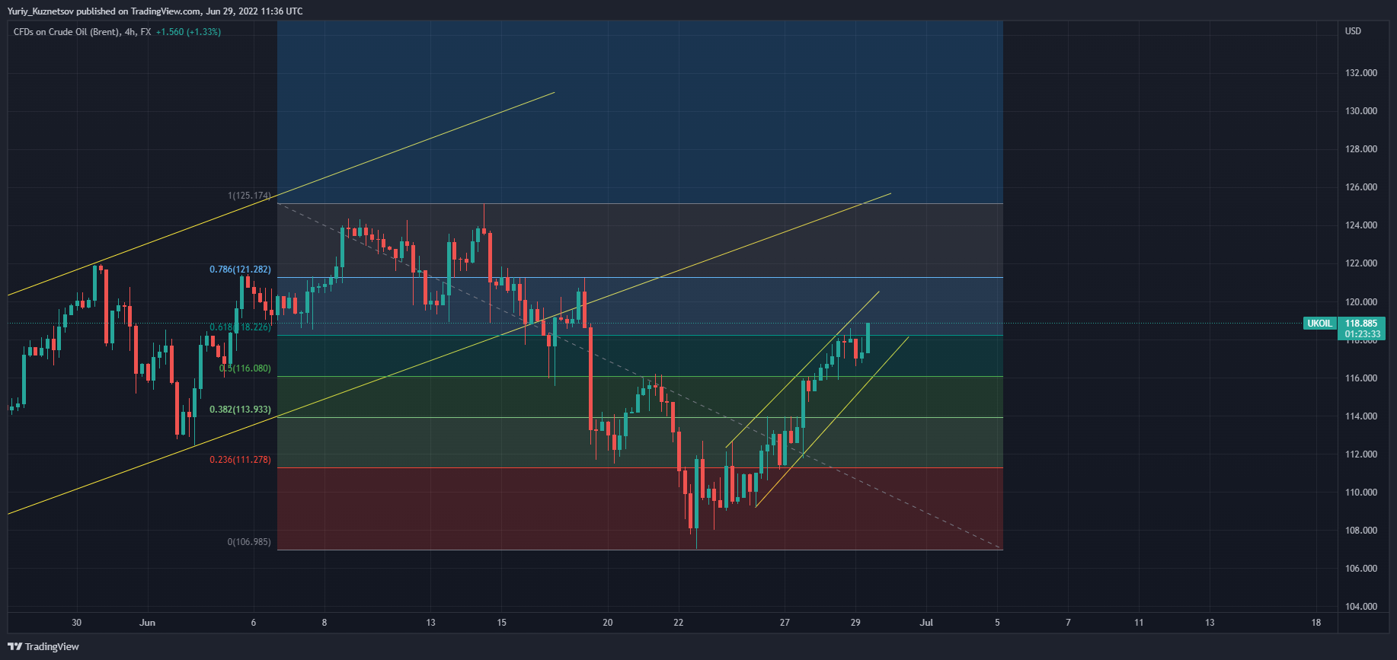Click the Fibonacci label 1(125.174)
1397x660 pixels.
[249, 196]
